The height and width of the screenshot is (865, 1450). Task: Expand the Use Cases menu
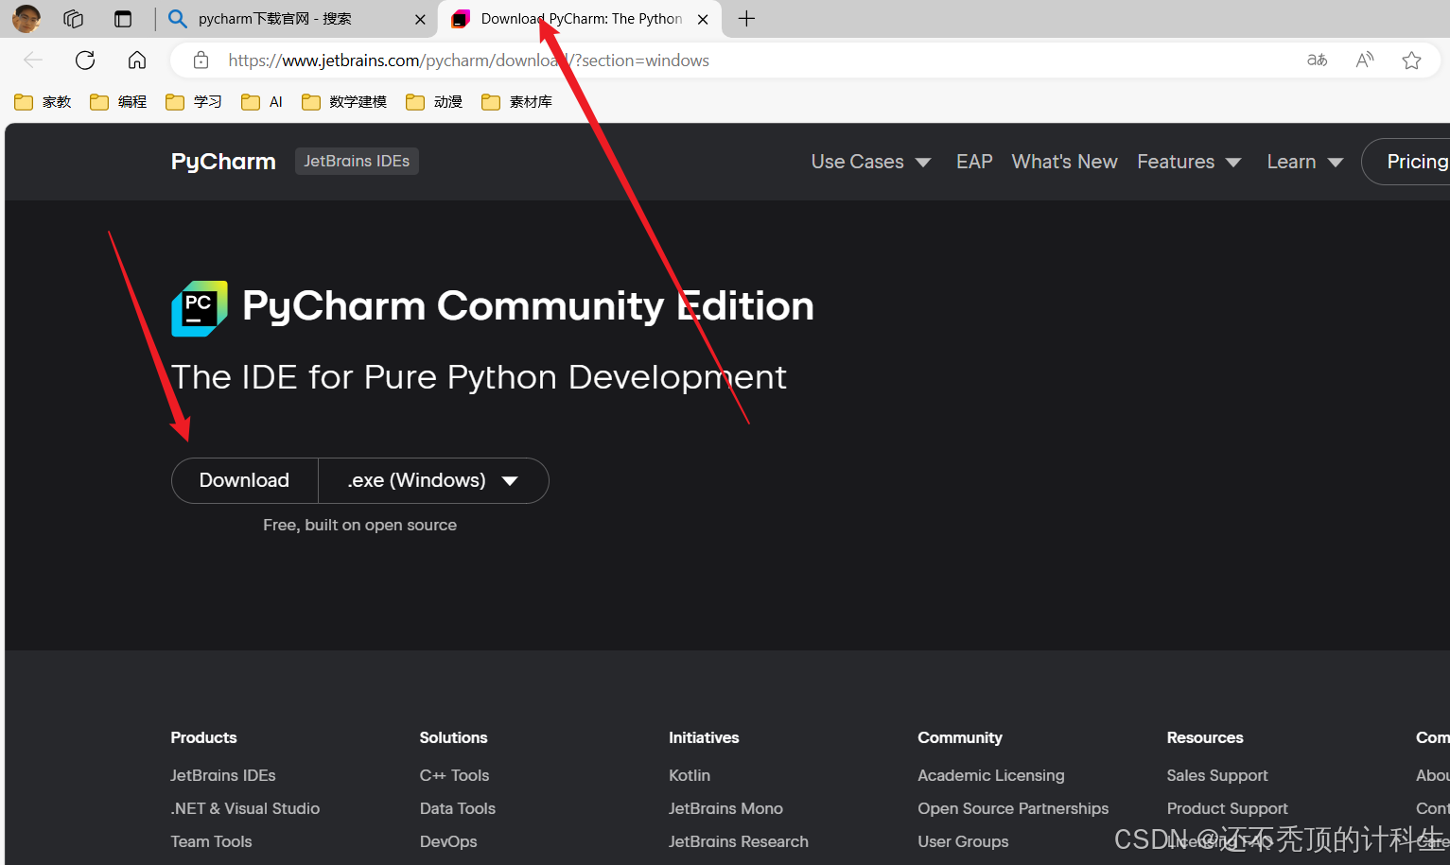pyautogui.click(x=870, y=162)
